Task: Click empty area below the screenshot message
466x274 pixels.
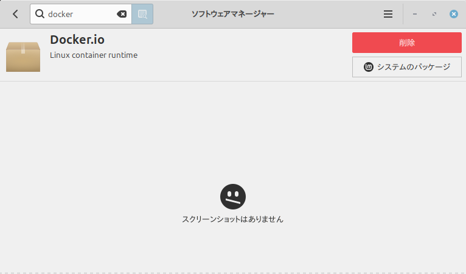Action: point(233,250)
